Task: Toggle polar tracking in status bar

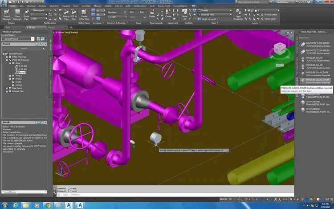Action: click(x=246, y=199)
